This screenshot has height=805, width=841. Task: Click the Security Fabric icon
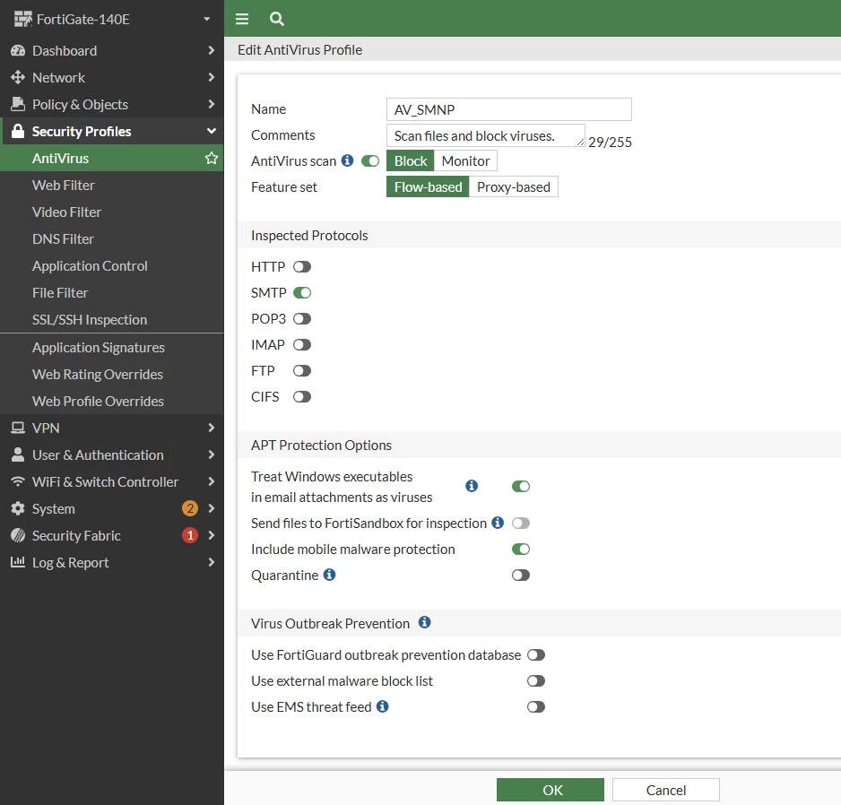18,535
